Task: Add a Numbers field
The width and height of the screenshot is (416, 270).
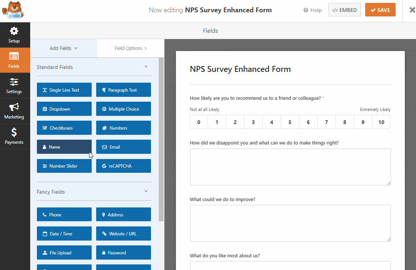Action: (x=123, y=128)
